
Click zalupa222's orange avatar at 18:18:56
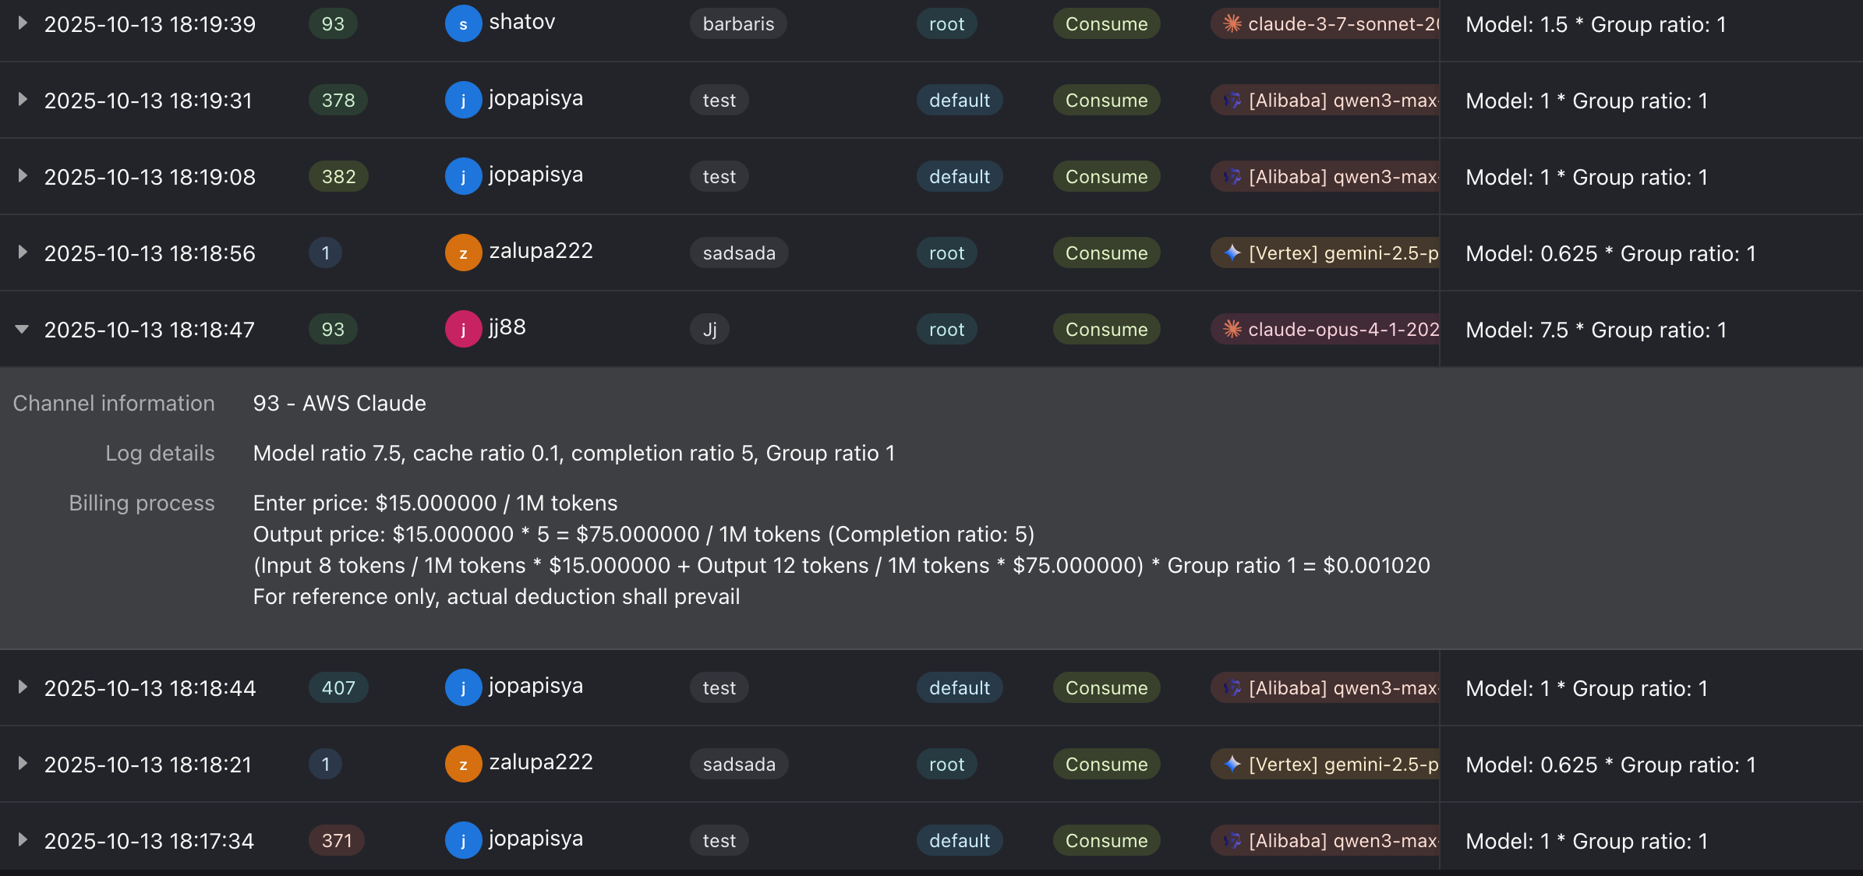point(463,253)
